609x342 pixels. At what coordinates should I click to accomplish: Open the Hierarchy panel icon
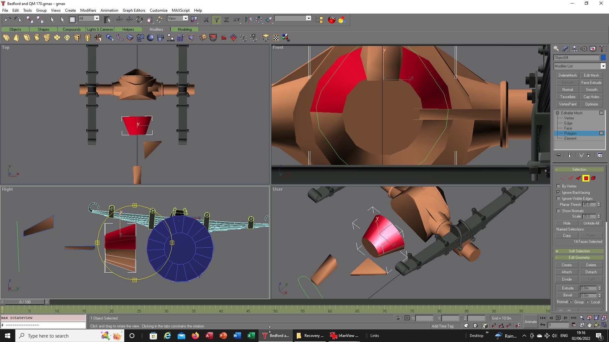(574, 49)
